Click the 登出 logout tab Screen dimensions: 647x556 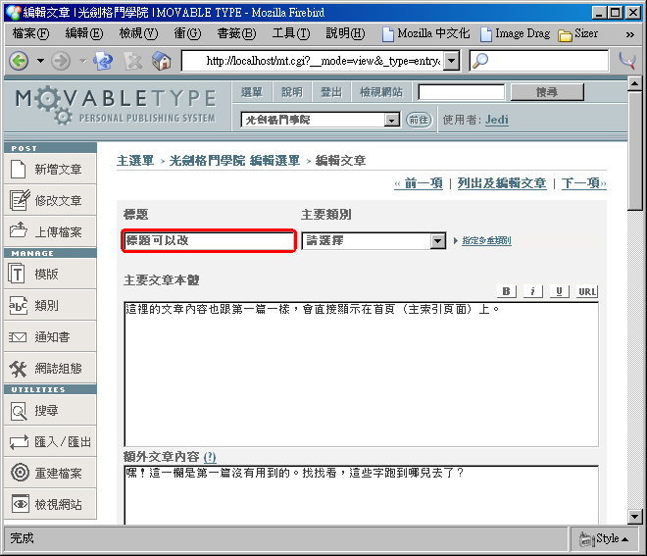click(x=331, y=92)
